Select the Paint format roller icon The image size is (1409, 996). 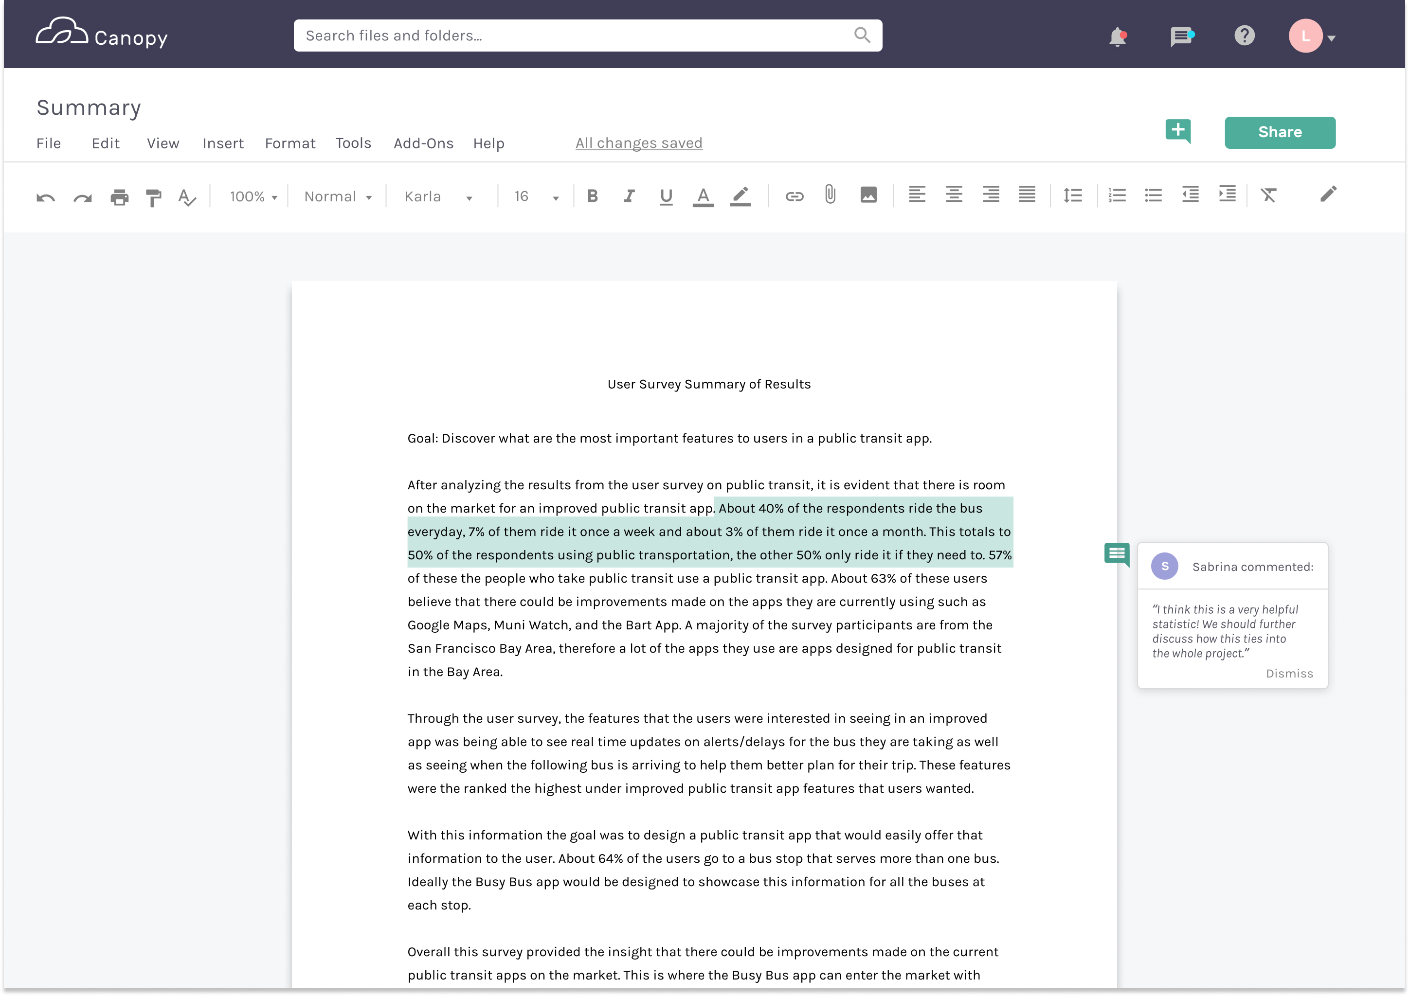[x=153, y=197]
